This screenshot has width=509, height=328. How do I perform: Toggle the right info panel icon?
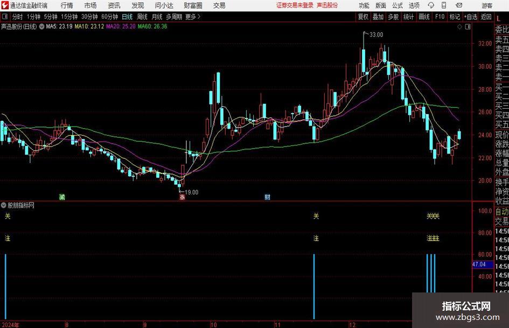coord(468,26)
